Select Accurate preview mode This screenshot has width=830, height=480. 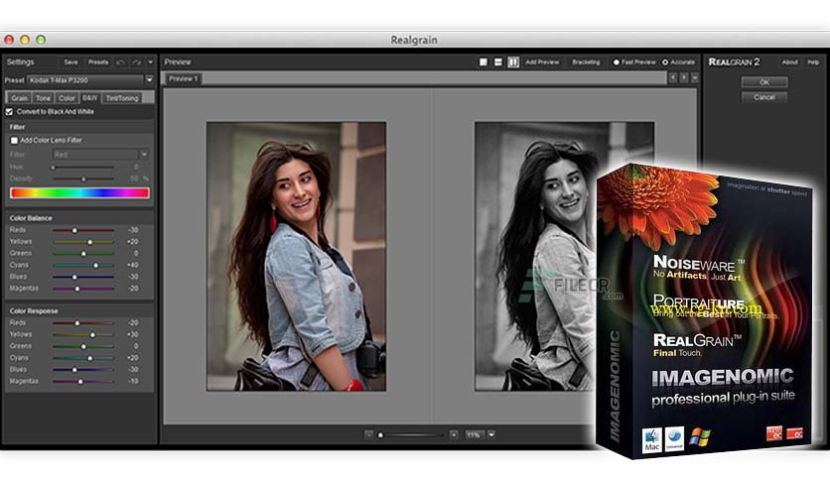point(665,61)
